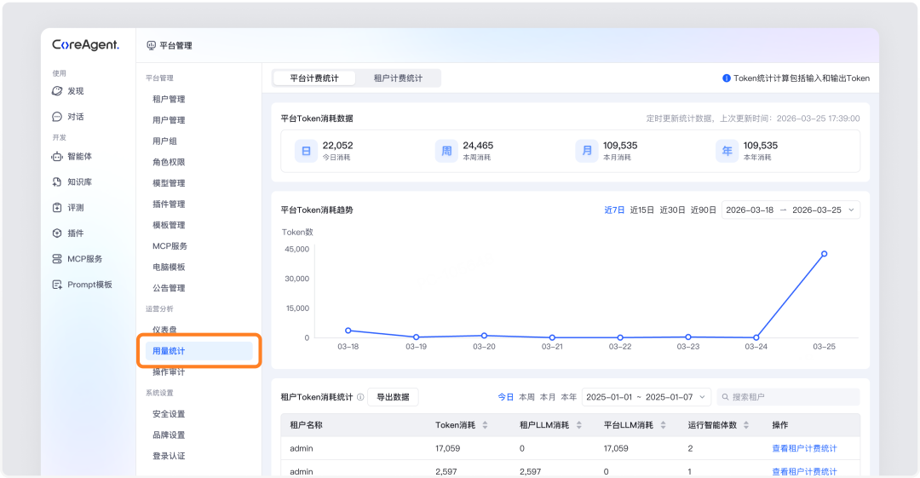Sort by 平台LLM消耗 column arrows
The width and height of the screenshot is (920, 478).
click(x=663, y=425)
